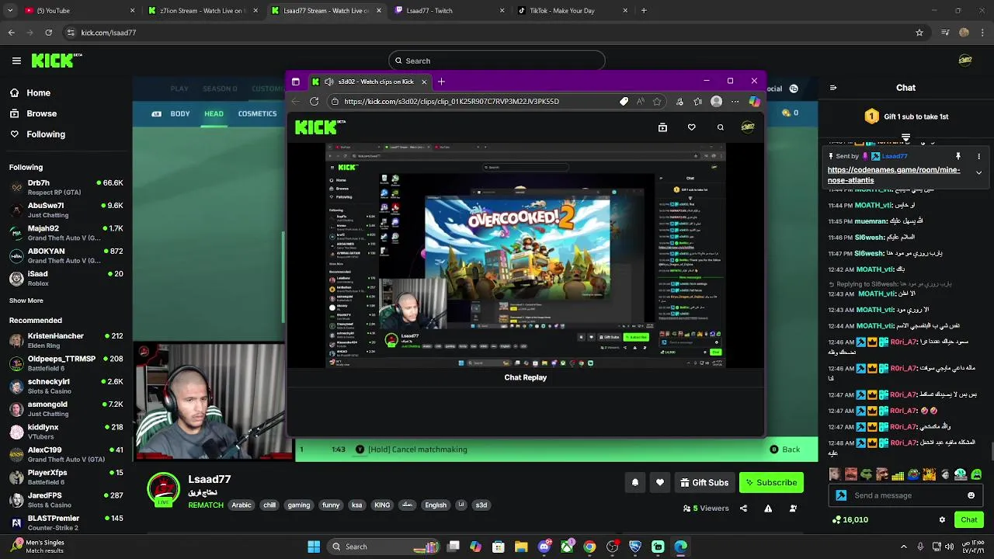
Task: Open BLASTPremier recommended channel
Action: (x=66, y=522)
